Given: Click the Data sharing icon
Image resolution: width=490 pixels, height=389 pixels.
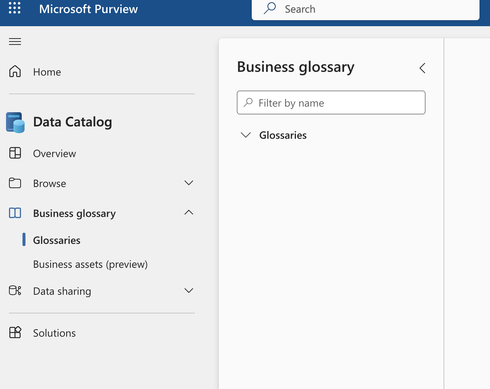Looking at the screenshot, I should tap(15, 291).
